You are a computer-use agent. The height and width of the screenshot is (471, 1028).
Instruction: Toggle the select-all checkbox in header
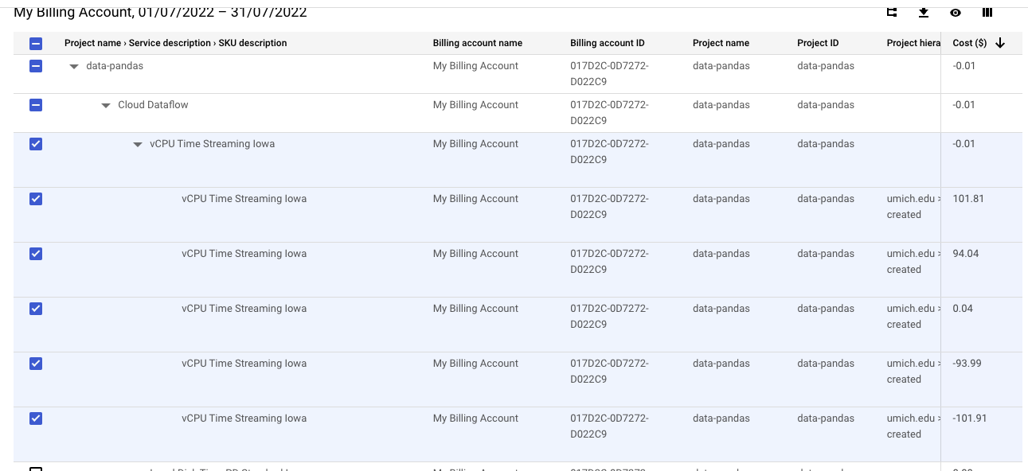pyautogui.click(x=36, y=44)
